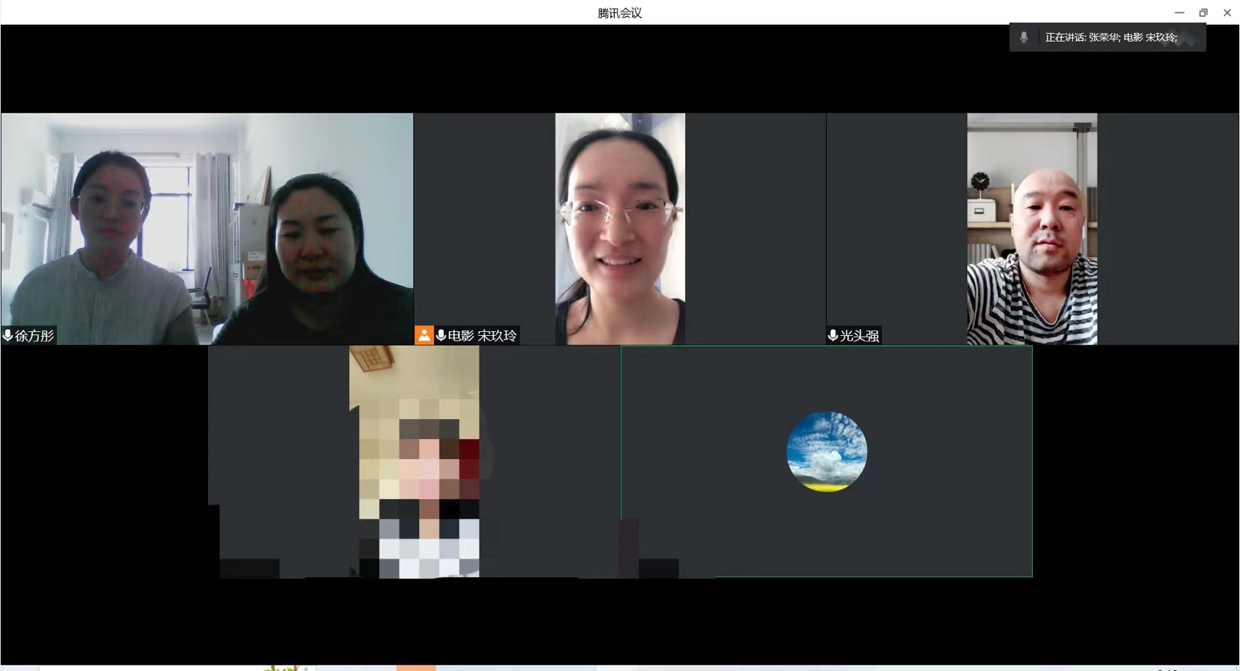
Task: Click the microphone icon in the speaking indicator
Action: pos(1024,37)
